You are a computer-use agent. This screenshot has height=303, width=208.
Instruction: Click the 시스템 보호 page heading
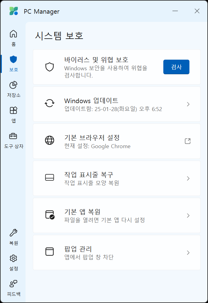59,36
